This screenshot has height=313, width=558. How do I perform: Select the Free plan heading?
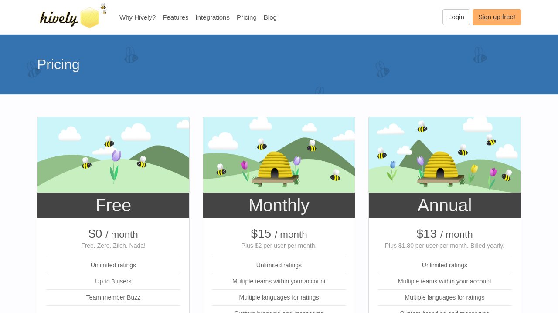pos(113,205)
